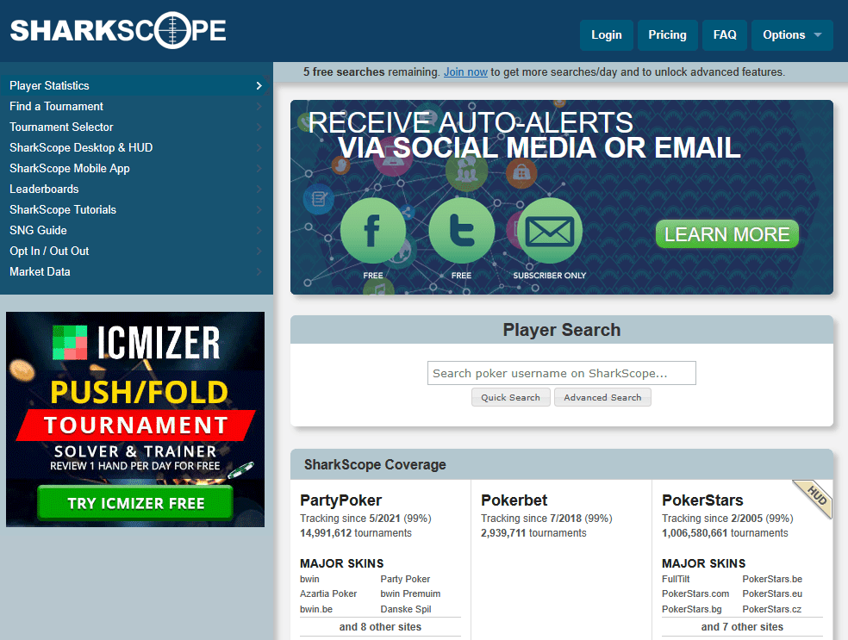Image resolution: width=848 pixels, height=640 pixels.
Task: Open the PokerStars coverage heading
Action: (702, 500)
